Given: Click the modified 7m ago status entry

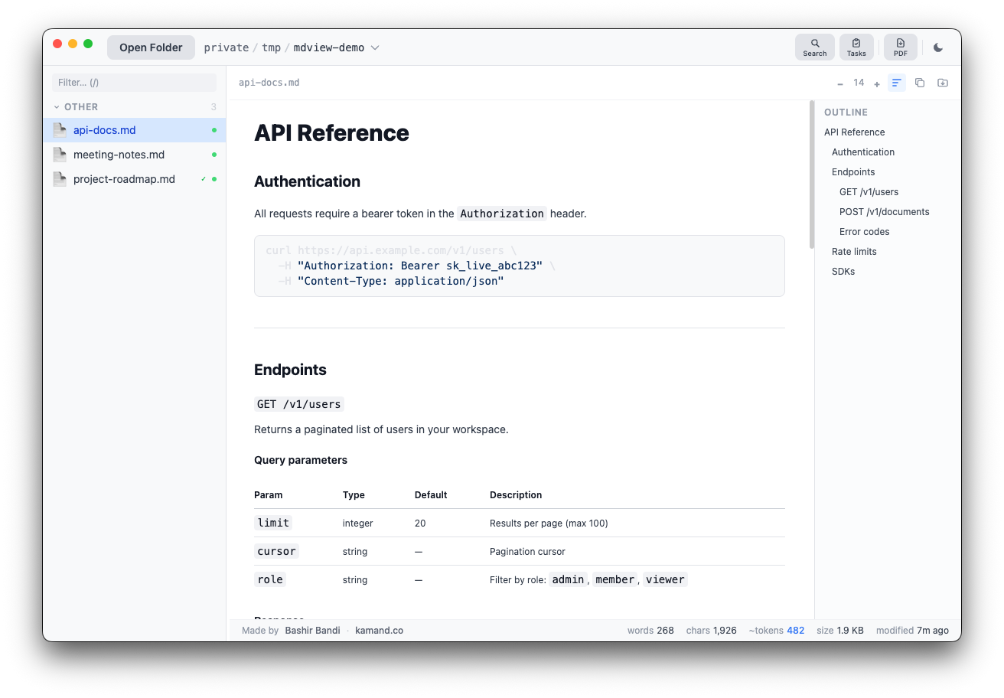Looking at the screenshot, I should click(x=912, y=631).
